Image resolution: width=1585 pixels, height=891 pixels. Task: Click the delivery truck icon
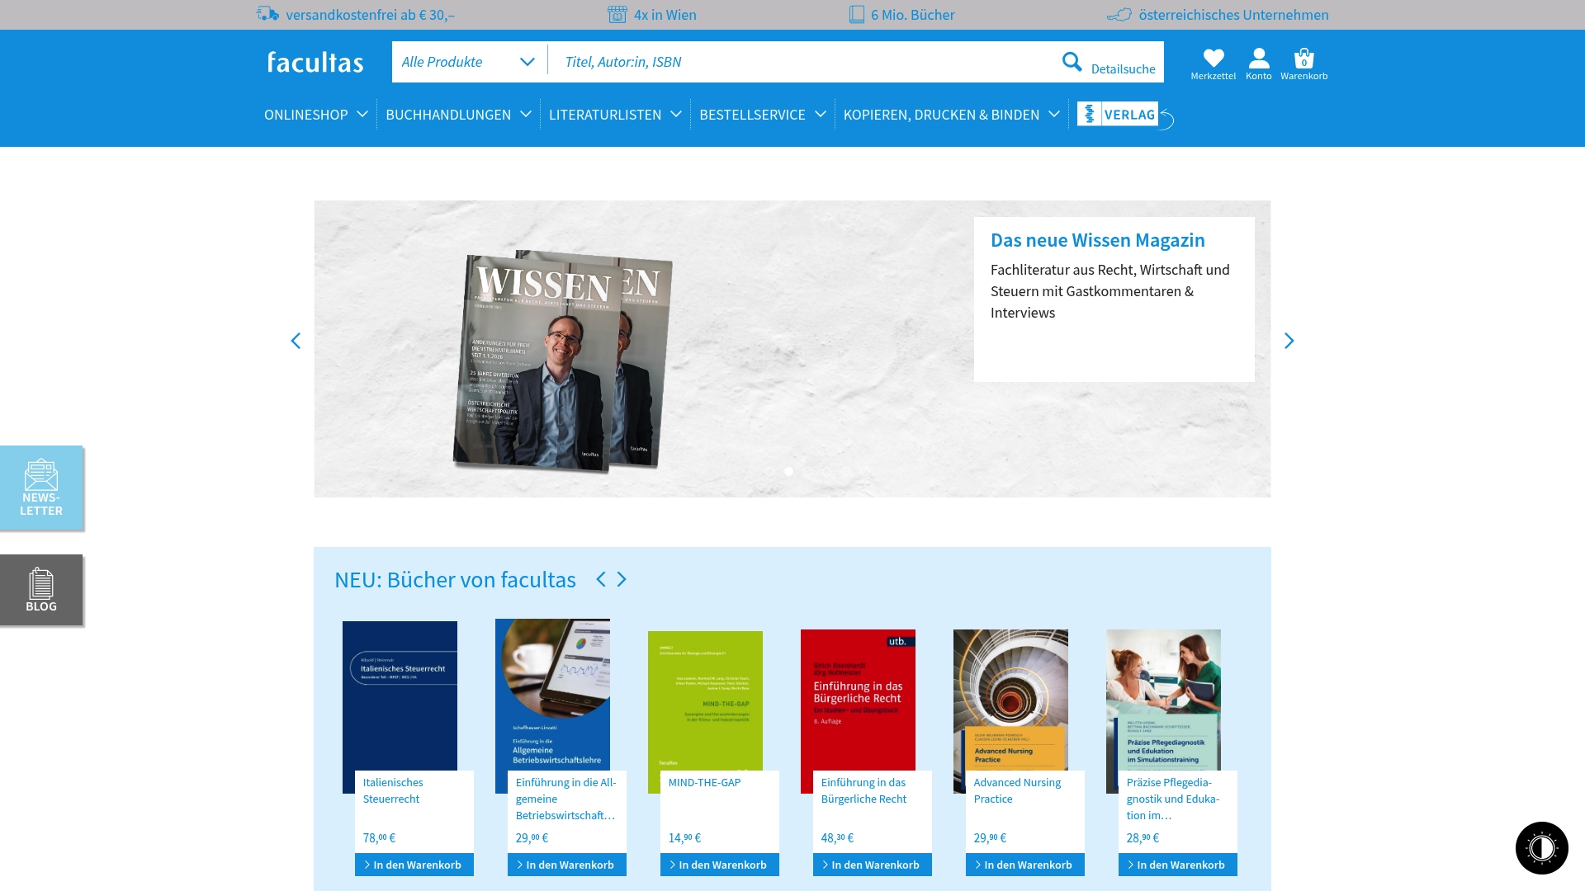coord(267,14)
